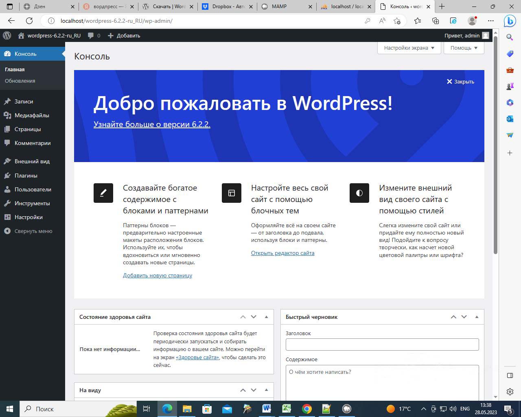
Task: Click the admin user avatar
Action: click(485, 35)
